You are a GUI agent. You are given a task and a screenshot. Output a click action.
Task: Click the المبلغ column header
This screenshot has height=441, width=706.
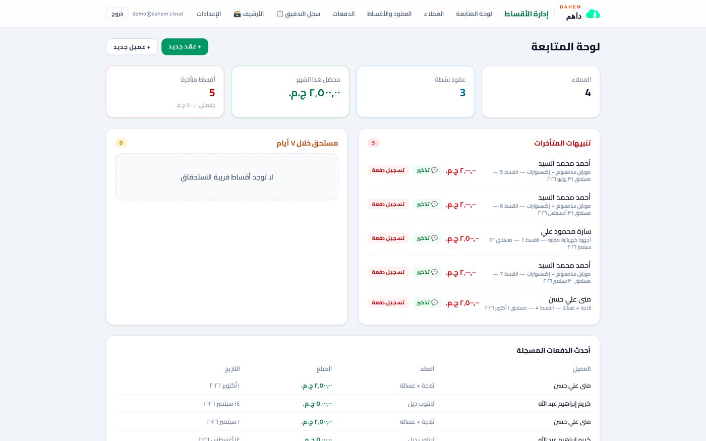(x=324, y=369)
